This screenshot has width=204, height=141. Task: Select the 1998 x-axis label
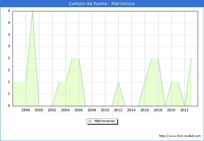[25, 110]
